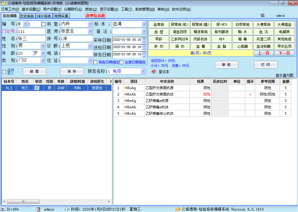298x212 pixels.
Task: Click the speech bubble icon before 义诚博微 version text
Action: click(x=178, y=209)
